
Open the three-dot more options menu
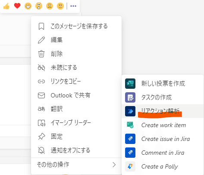tap(73, 6)
